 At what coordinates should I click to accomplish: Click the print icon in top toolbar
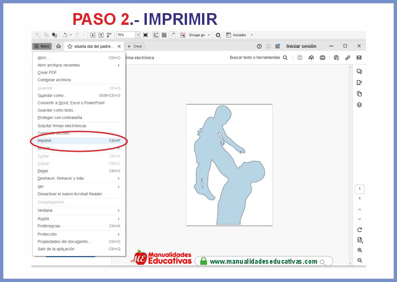[322, 58]
